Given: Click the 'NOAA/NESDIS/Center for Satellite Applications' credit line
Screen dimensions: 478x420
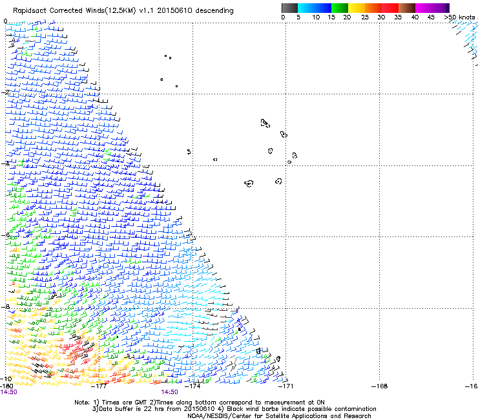Looking at the screenshot, I should [x=279, y=416].
